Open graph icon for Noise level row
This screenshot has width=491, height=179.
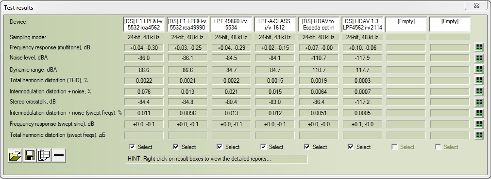click(x=478, y=59)
